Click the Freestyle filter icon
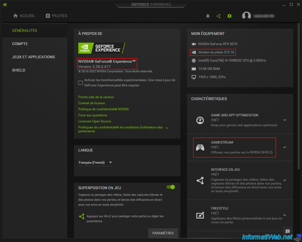Viewport: 302px width, 242px height. pos(200,215)
